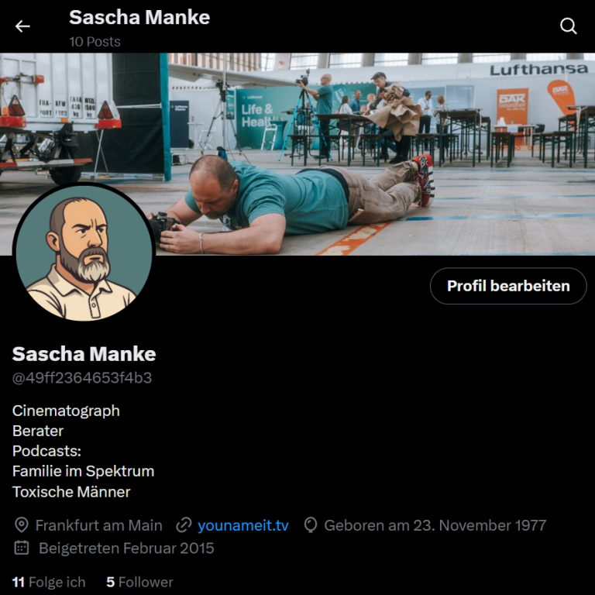595x595 pixels.
Task: Click the Profil bearbeiten button
Action: click(508, 286)
